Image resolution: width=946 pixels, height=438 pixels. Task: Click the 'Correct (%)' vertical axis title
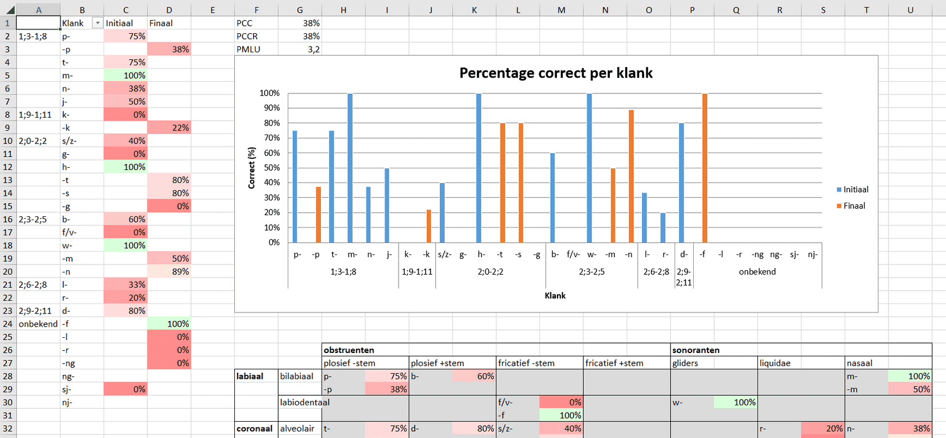tap(252, 168)
